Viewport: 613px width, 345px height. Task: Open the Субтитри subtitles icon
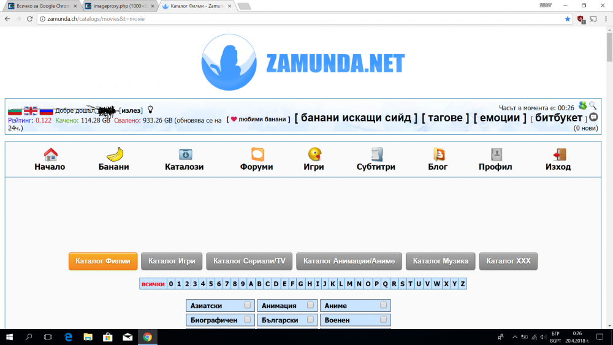click(x=377, y=154)
